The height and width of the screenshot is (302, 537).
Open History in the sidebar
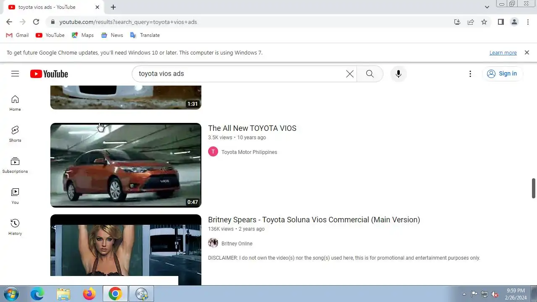15,227
